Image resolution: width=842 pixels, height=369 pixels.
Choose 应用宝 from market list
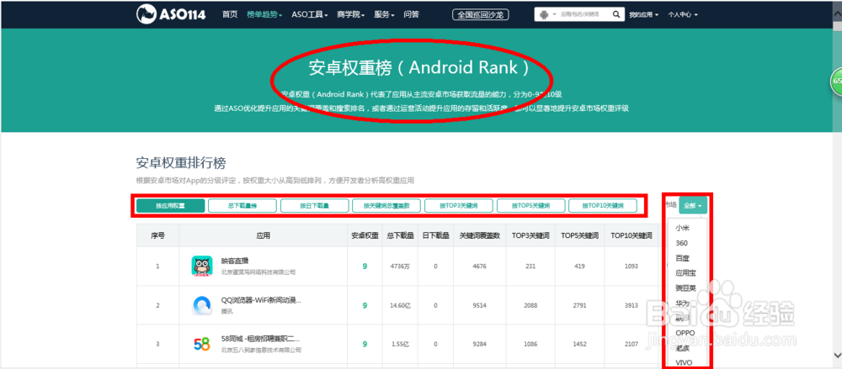[x=685, y=273]
